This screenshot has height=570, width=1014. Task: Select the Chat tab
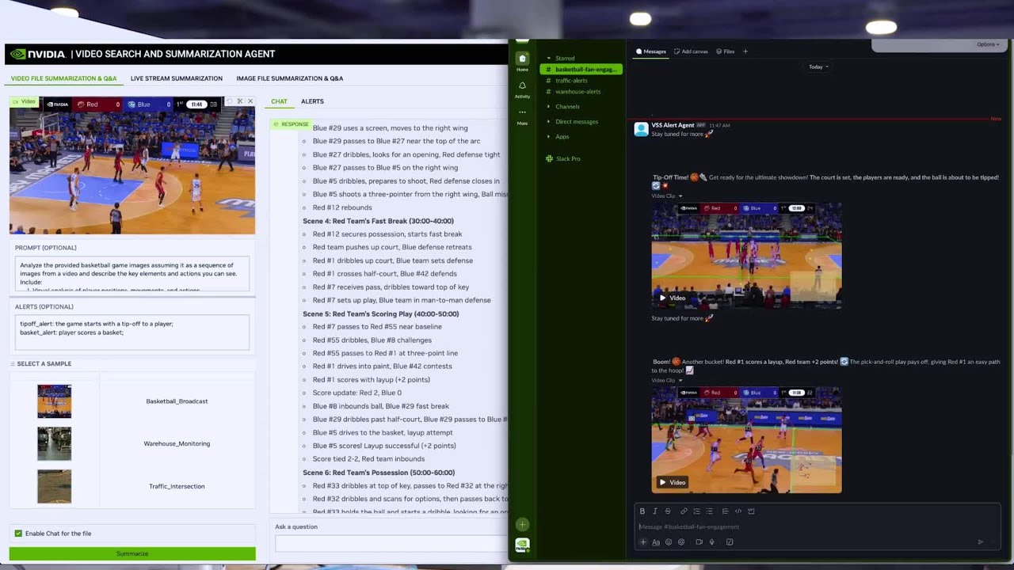point(279,101)
